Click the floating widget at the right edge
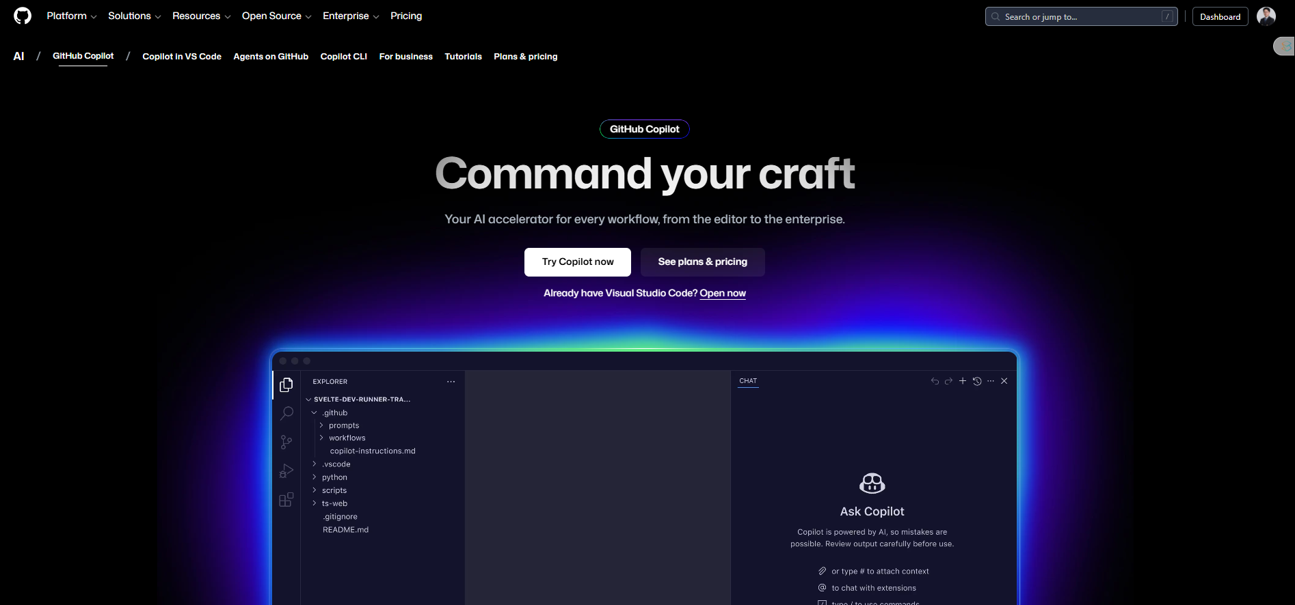Viewport: 1295px width, 605px height. [1284, 46]
